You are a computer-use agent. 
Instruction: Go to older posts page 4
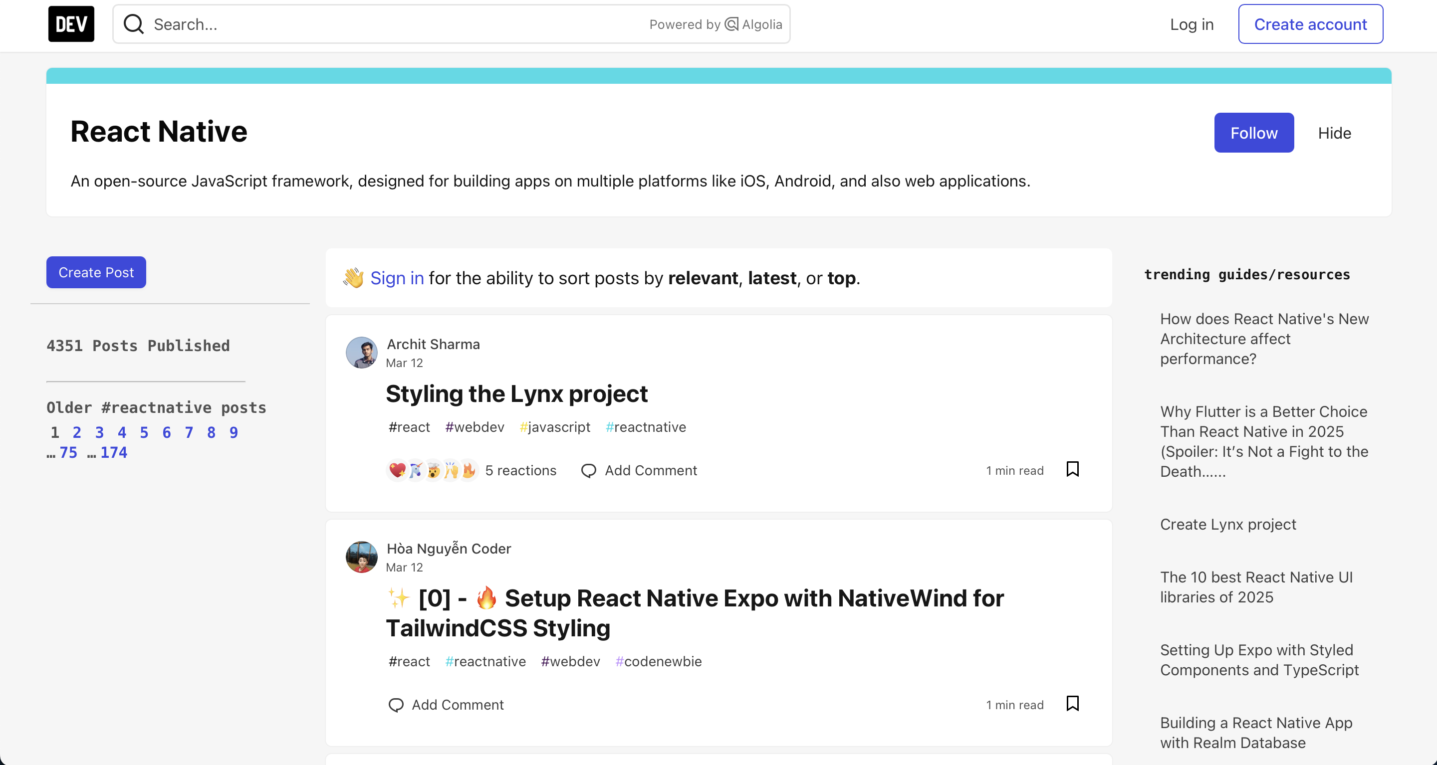[x=122, y=433]
